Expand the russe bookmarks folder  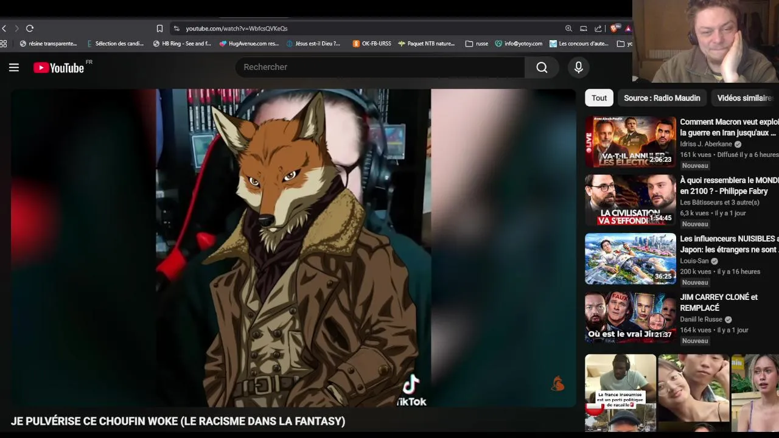(x=477, y=44)
